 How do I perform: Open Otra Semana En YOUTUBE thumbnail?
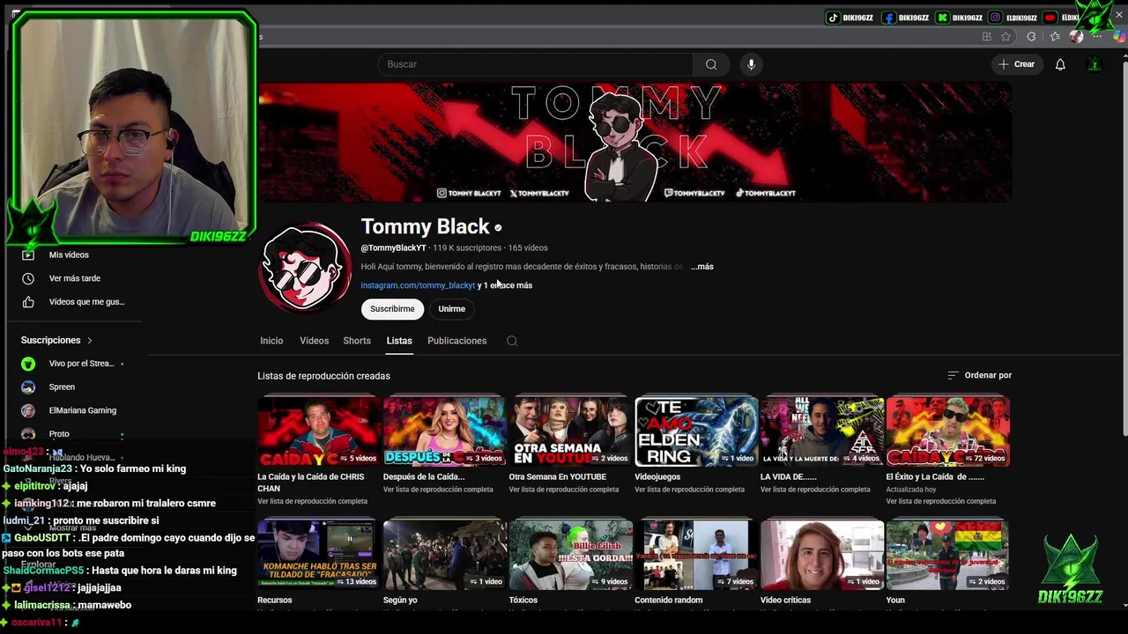click(x=570, y=431)
